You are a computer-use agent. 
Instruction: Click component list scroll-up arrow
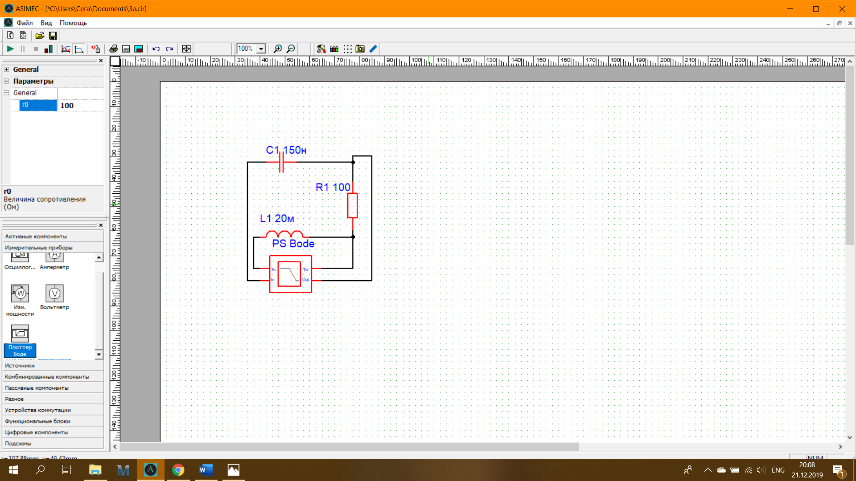coord(99,257)
